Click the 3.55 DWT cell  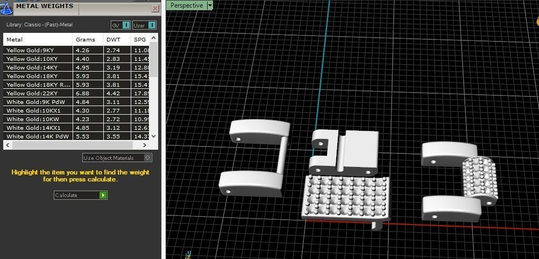[117, 136]
